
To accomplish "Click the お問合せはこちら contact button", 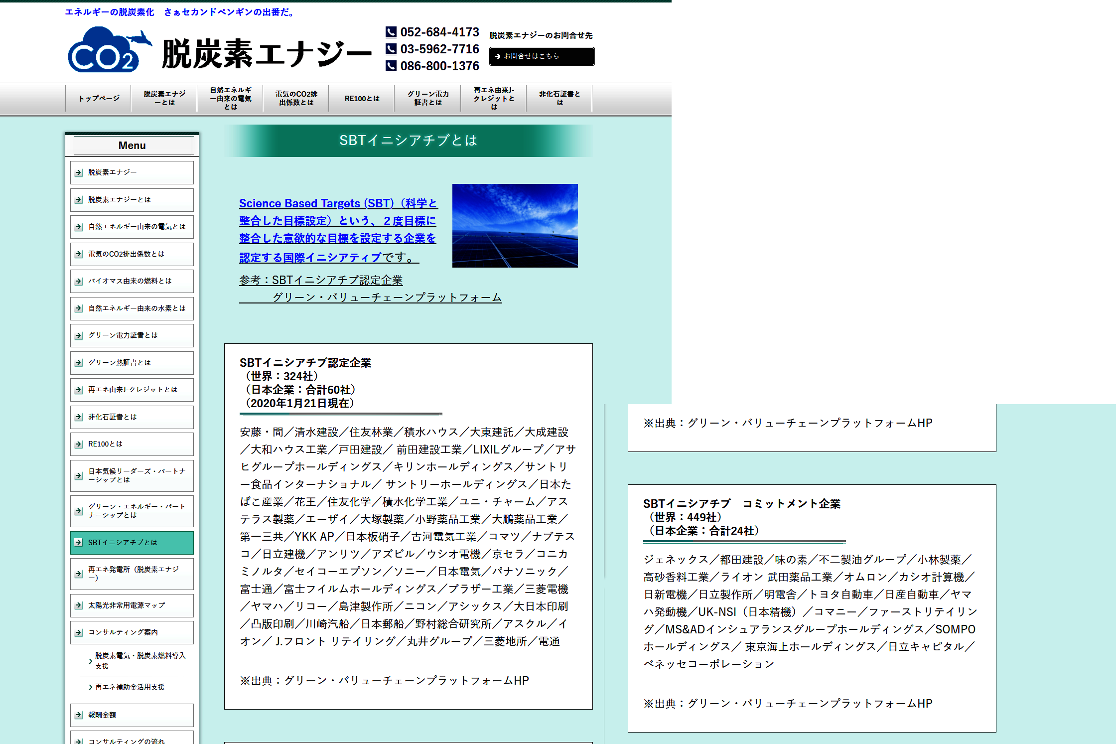I will coord(542,56).
